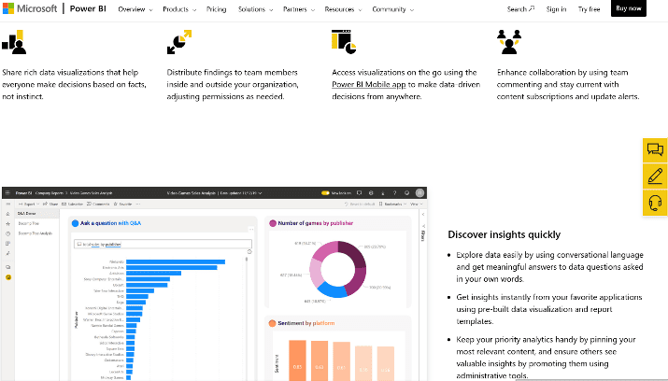This screenshot has height=381, width=668.
Task: Open the Power BI Mobile app link
Action: tap(368, 84)
